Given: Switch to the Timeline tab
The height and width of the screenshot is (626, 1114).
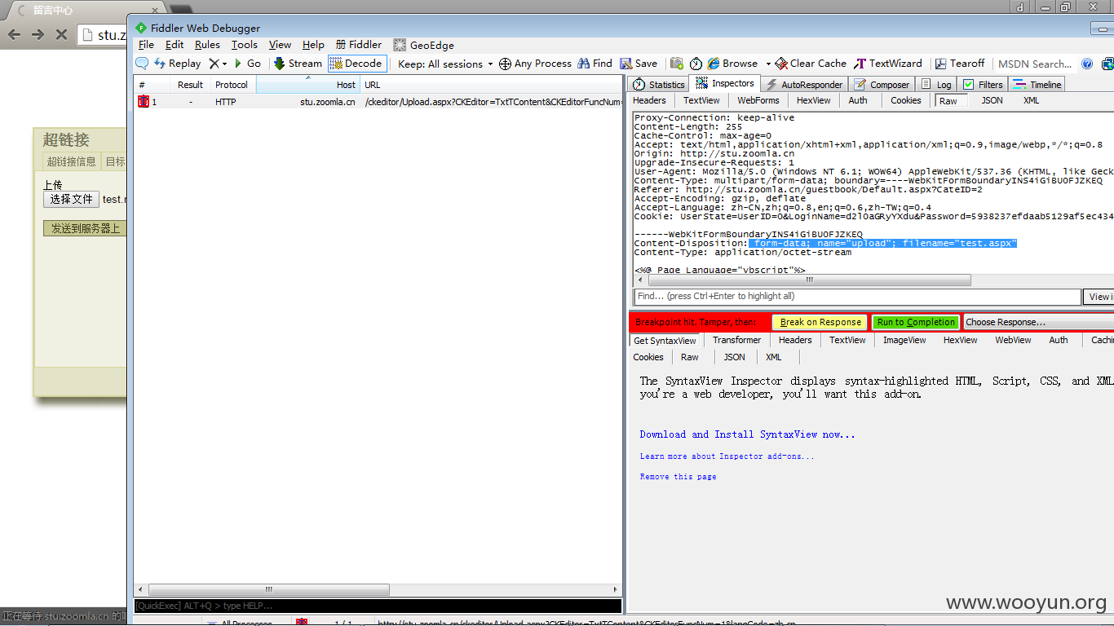Looking at the screenshot, I should 1037,85.
